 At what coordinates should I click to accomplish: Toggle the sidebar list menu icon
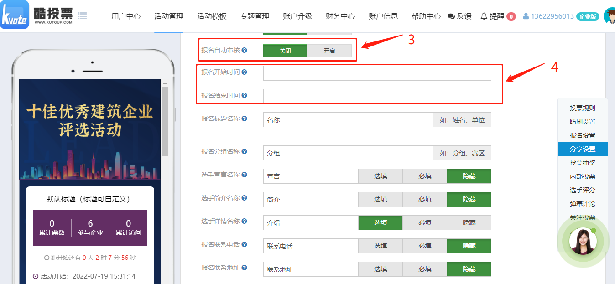coord(82,16)
